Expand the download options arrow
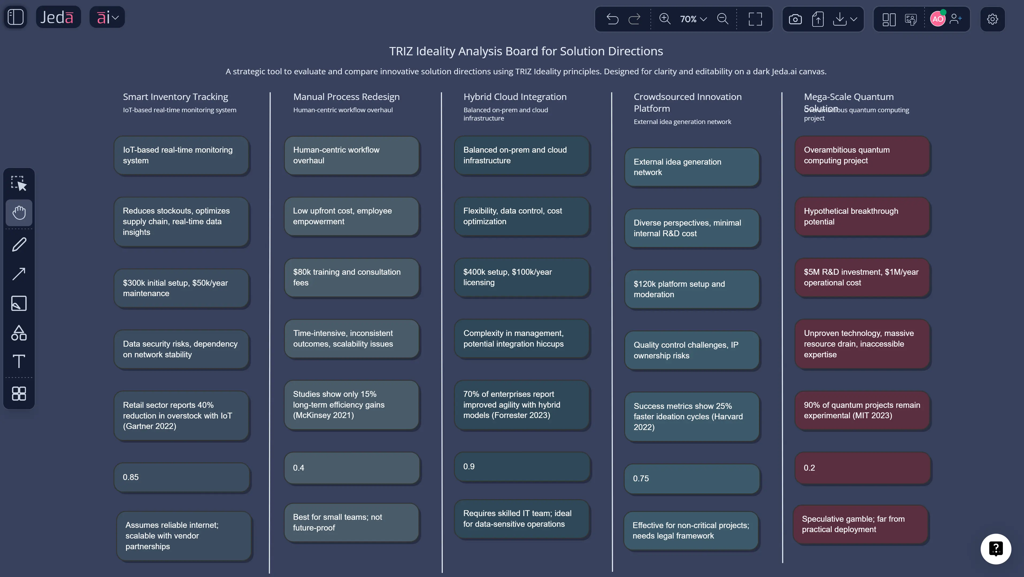The height and width of the screenshot is (577, 1024). click(853, 19)
